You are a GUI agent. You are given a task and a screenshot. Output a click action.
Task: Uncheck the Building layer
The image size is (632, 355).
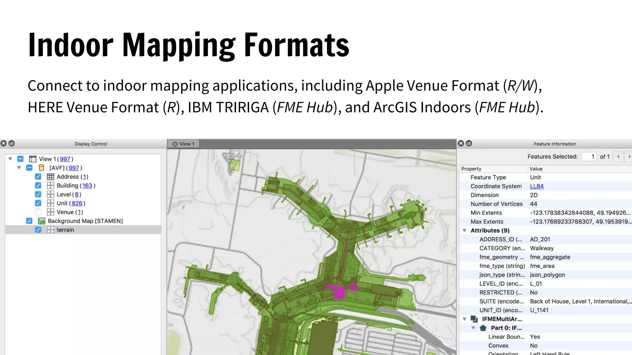point(38,186)
